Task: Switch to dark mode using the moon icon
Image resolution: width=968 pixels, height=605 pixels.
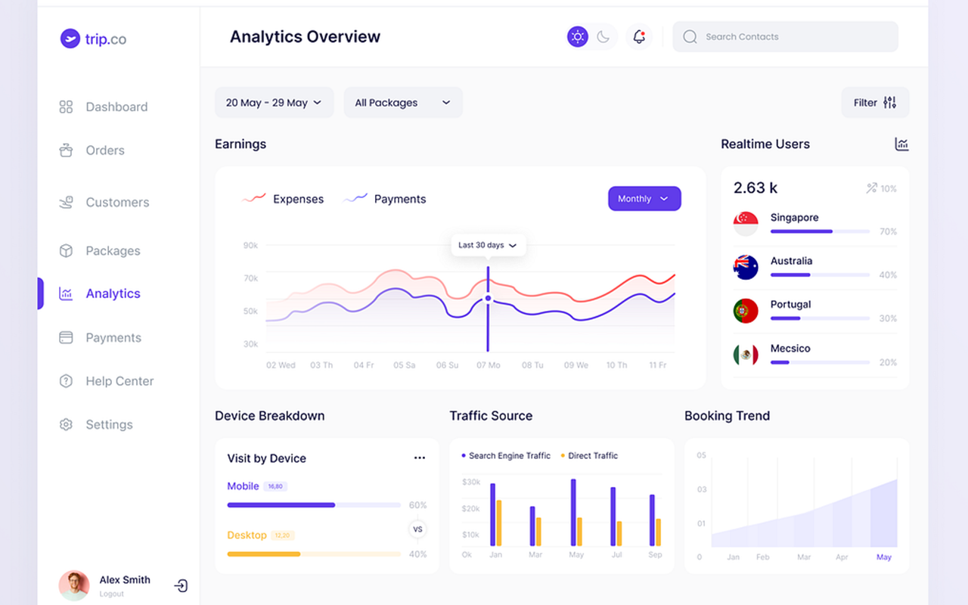Action: click(603, 36)
